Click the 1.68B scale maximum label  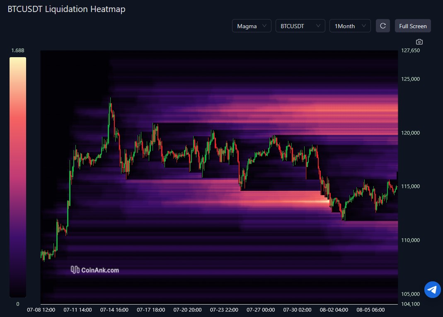click(18, 50)
